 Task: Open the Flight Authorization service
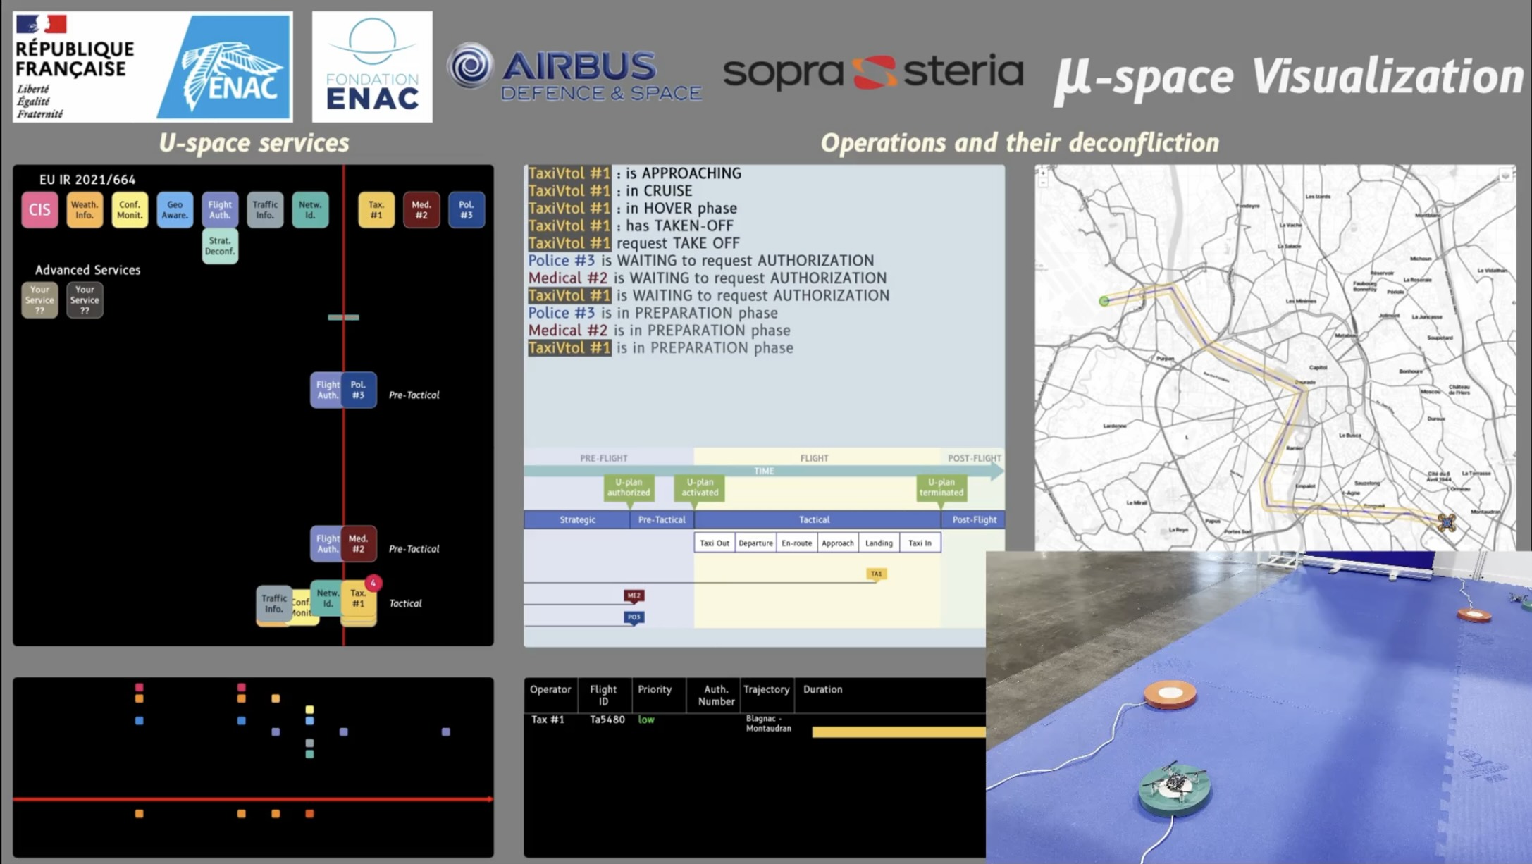pos(219,209)
